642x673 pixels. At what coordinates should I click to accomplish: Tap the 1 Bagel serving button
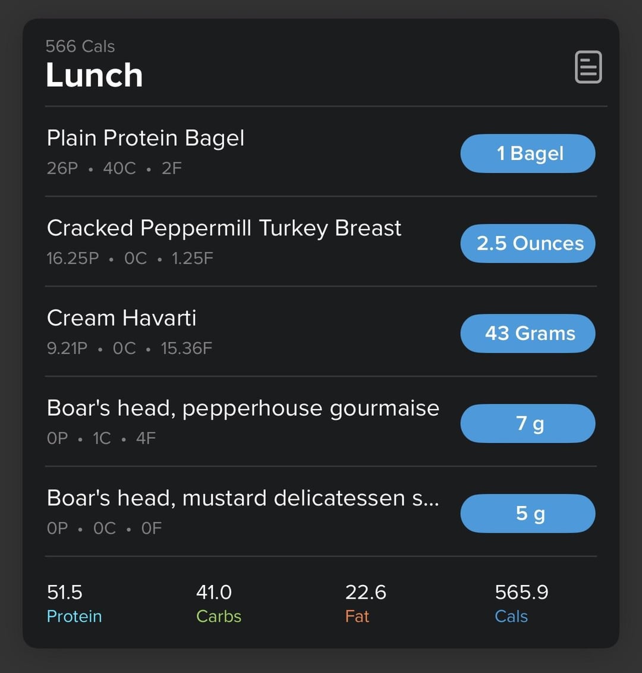528,153
